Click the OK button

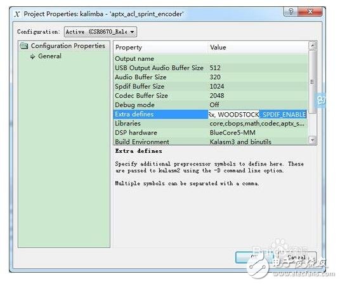point(254,257)
